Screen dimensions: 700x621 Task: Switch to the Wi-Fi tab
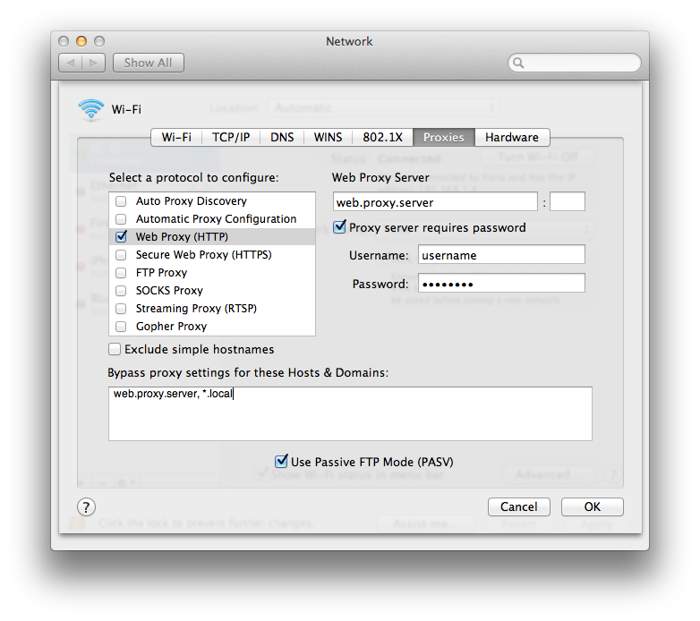176,137
